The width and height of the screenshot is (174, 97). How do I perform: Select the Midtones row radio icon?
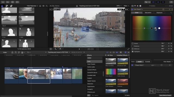(x=133, y=49)
